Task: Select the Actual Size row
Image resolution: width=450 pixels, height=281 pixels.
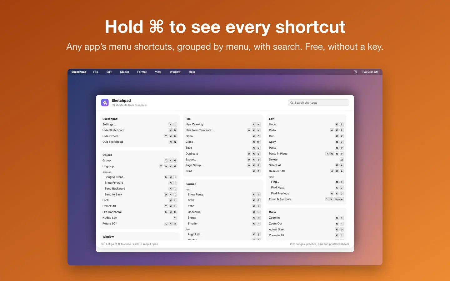Action: [x=306, y=229]
